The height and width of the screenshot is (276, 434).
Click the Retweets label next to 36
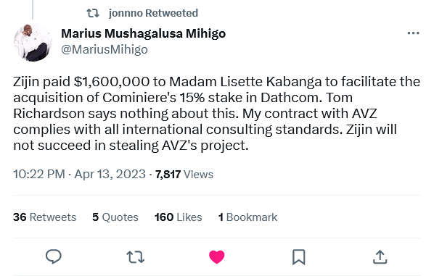coord(53,217)
